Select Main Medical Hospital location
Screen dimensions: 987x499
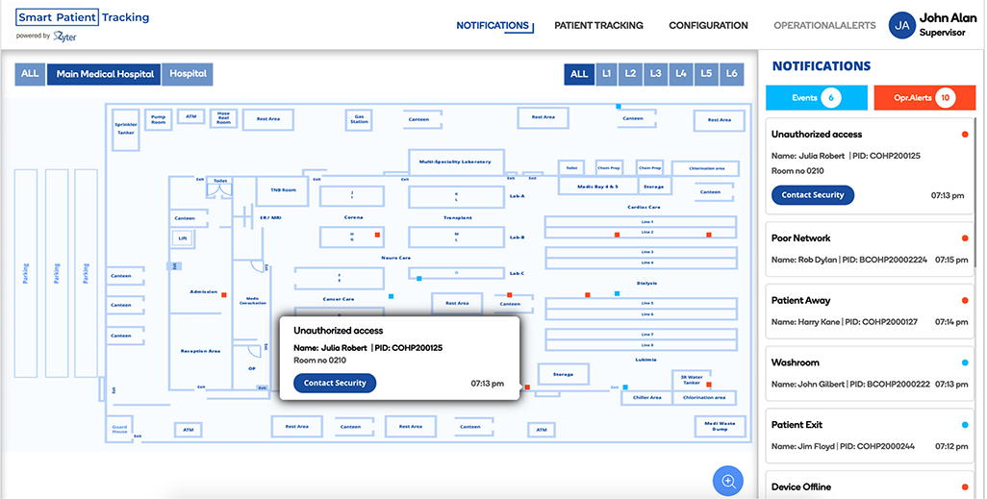105,74
